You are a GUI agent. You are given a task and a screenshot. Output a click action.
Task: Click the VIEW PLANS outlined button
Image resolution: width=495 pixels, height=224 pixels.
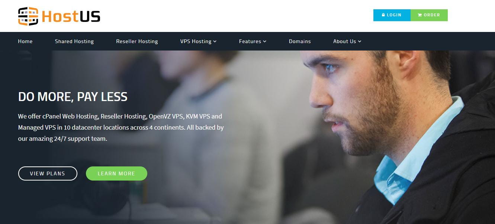(48, 173)
